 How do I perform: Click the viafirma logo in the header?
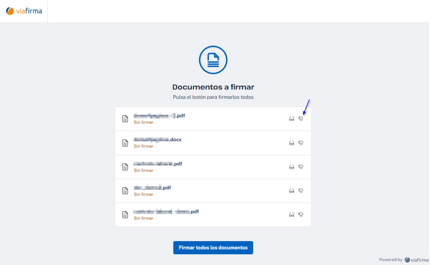point(24,11)
